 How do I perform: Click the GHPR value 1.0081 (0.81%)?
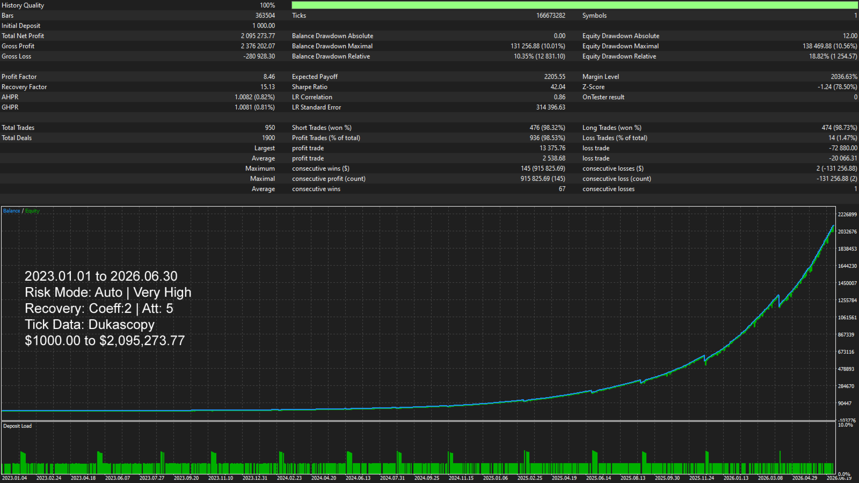(254, 107)
